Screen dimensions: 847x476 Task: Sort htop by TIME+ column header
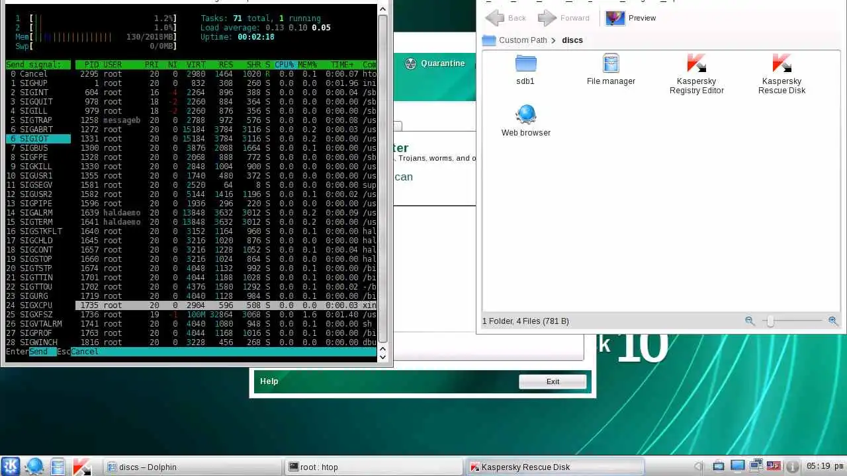342,65
